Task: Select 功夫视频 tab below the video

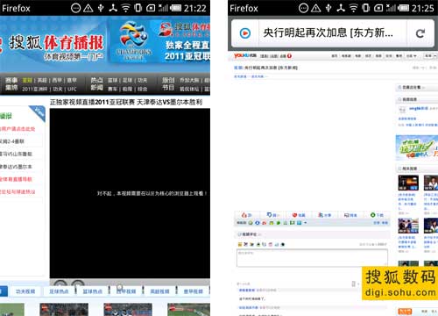Action: pos(25,291)
